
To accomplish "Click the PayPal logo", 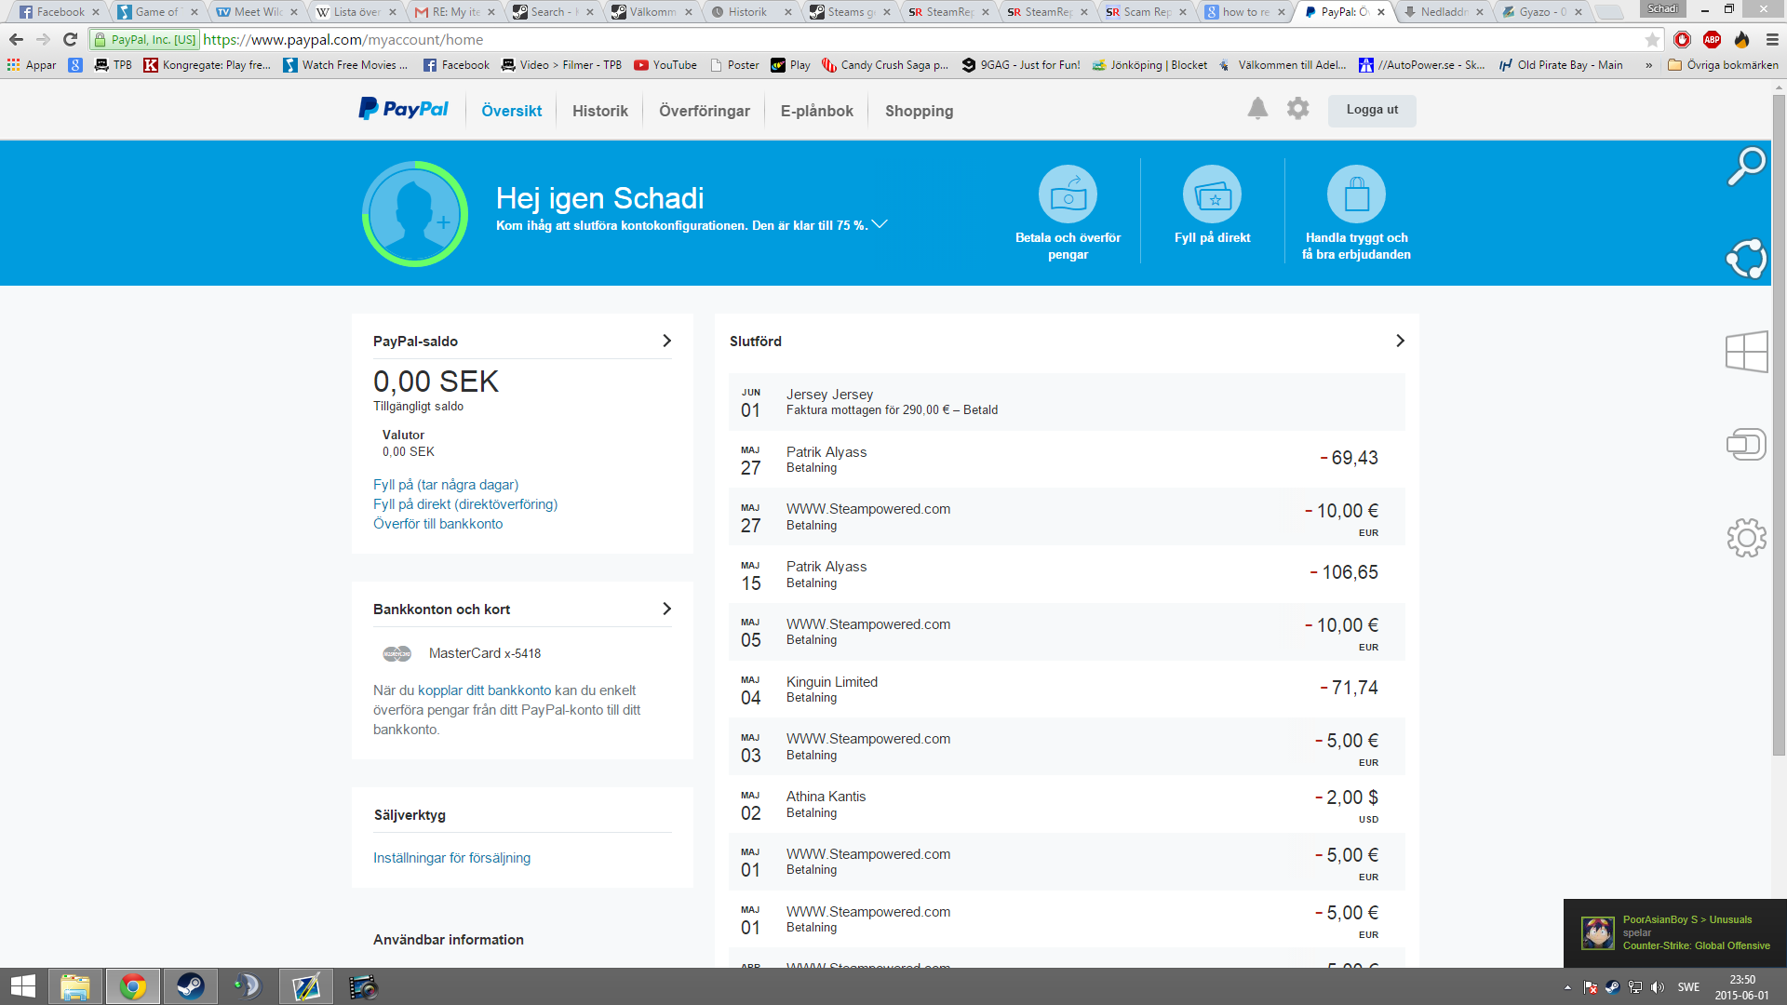I will coord(404,110).
